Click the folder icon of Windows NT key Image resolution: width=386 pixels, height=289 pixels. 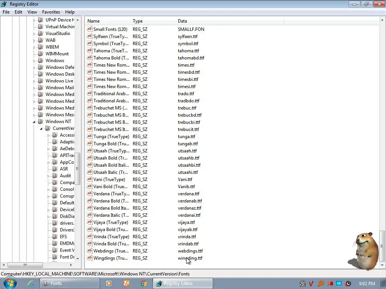[x=41, y=122]
